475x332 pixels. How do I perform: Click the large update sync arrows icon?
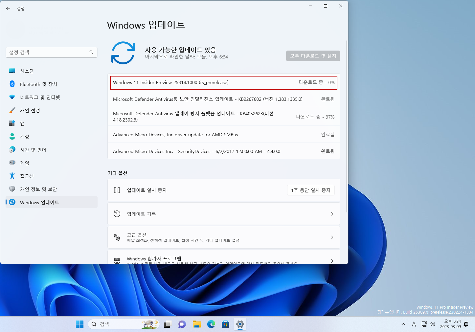point(123,53)
